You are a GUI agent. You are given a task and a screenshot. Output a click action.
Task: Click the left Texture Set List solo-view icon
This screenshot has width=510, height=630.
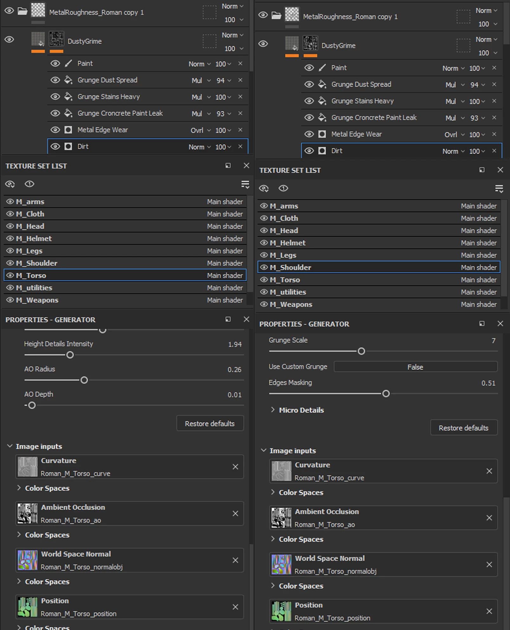tap(29, 184)
